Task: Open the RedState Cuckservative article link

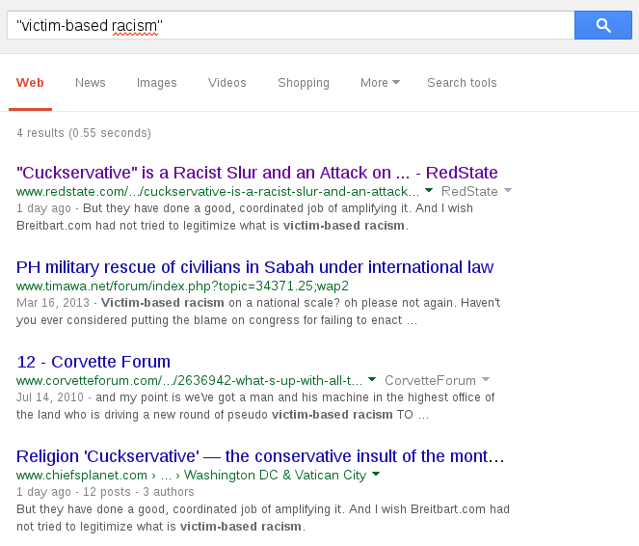Action: click(257, 173)
